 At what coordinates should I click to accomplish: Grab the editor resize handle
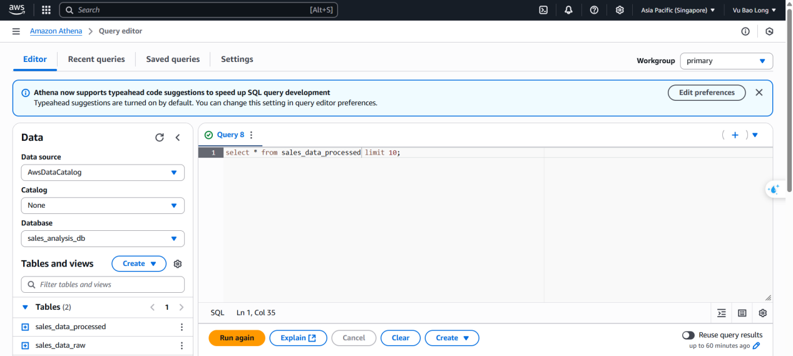768,298
